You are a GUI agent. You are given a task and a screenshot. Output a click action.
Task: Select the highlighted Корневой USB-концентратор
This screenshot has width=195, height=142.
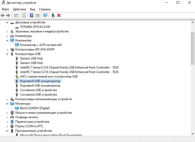click(40, 81)
